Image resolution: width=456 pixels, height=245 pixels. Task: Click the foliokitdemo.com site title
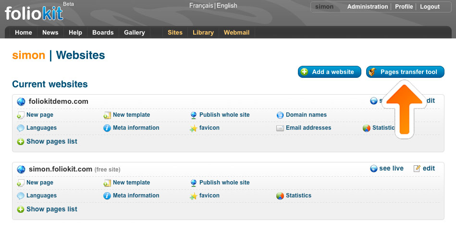[59, 101]
